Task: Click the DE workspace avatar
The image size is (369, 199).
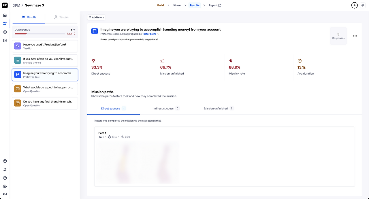Action: point(5,5)
